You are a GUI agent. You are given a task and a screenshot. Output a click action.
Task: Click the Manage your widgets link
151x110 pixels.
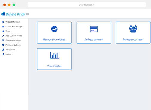click(54, 40)
